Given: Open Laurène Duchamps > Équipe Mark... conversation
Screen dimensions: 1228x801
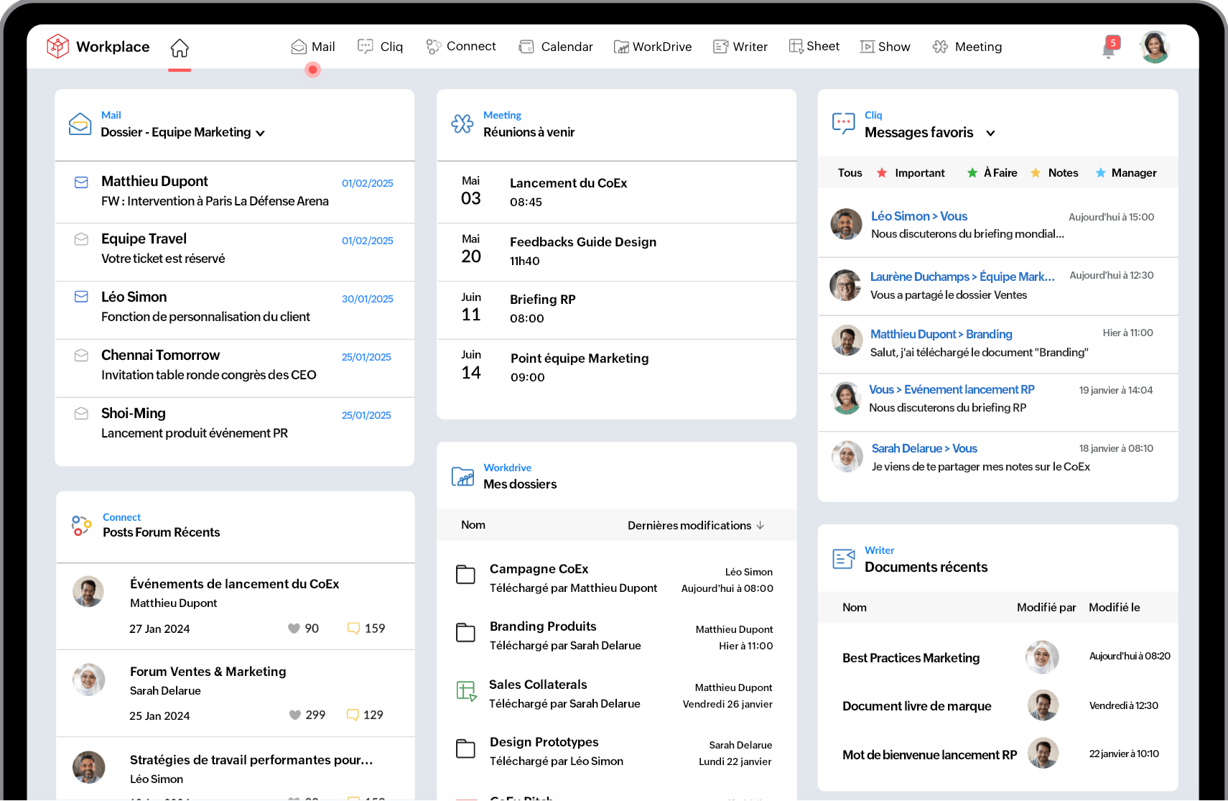Looking at the screenshot, I should point(998,286).
